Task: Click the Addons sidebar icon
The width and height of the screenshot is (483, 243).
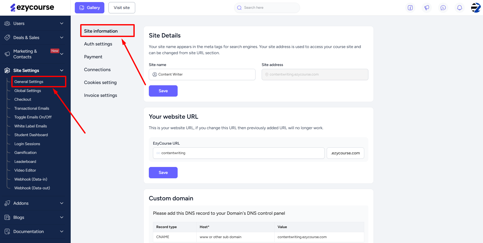Action: click(7, 203)
